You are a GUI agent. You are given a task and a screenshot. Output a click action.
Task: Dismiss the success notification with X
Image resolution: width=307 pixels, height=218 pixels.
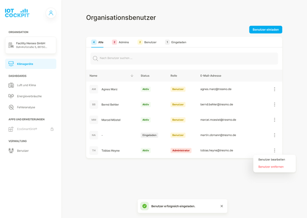pos(222,206)
